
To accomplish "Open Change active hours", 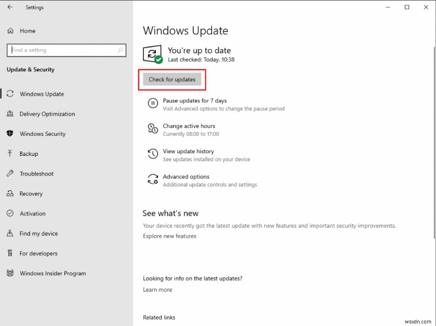I will tap(189, 126).
